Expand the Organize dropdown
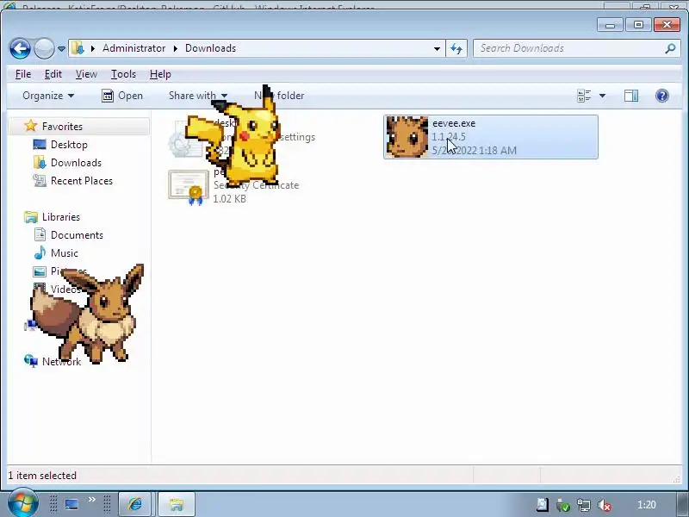Screen dimensions: 689x517 point(48,96)
